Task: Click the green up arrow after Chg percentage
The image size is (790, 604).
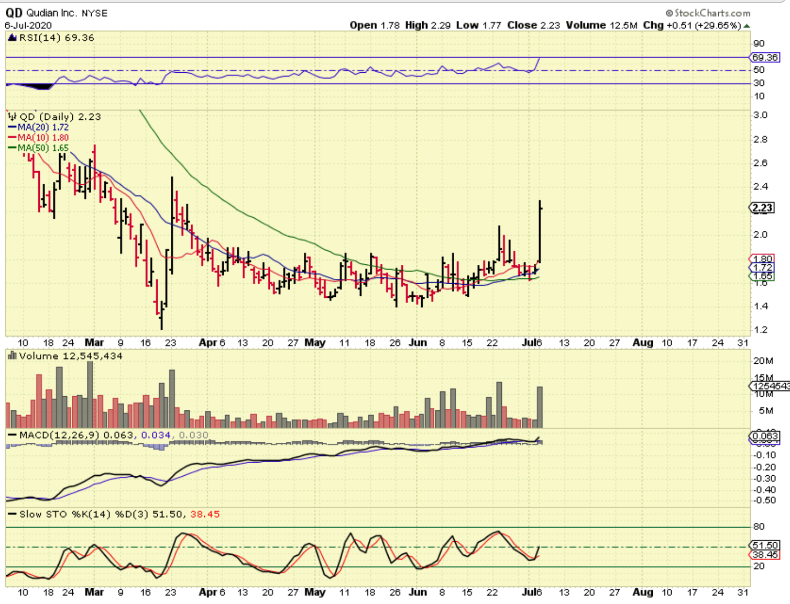Action: pos(747,26)
